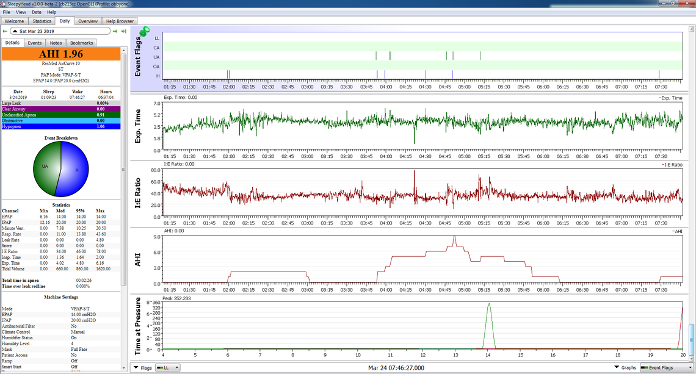Screen dimensions: 696x374
Task: Click the Time at Pressure graph title
Action: pyautogui.click(x=137, y=326)
